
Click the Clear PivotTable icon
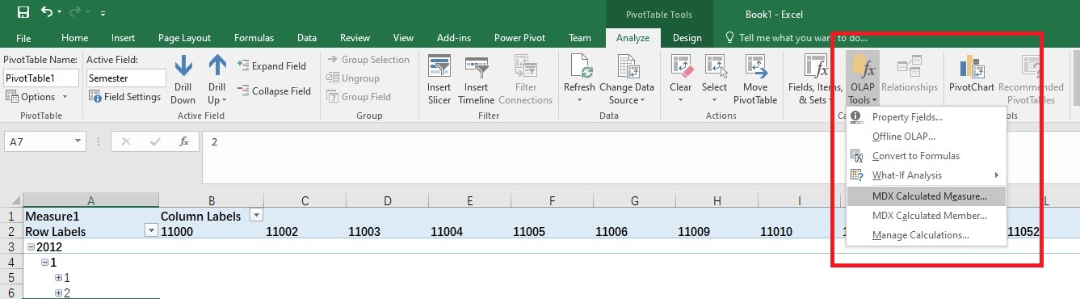pos(681,67)
